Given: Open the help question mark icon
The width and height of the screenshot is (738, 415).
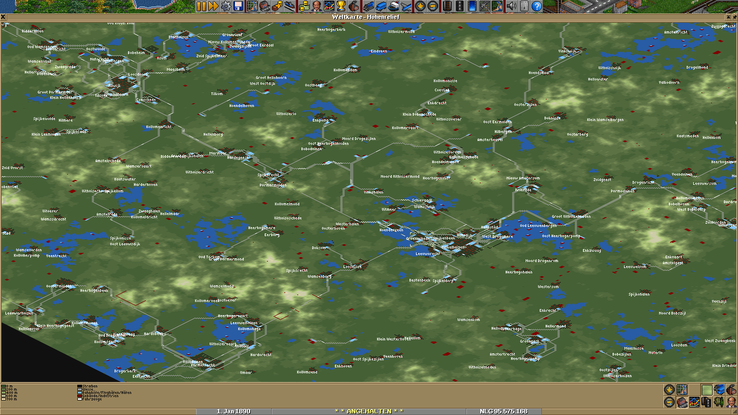Looking at the screenshot, I should [x=536, y=6].
